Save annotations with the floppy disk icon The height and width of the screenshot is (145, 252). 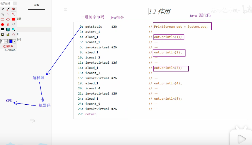click(x=2, y=35)
